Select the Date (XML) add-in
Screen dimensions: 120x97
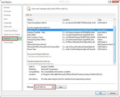click(x=70, y=35)
